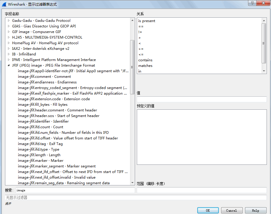Select the image-jfif.endianness field
This screenshot has width=271, height=214.
pos(47,82)
